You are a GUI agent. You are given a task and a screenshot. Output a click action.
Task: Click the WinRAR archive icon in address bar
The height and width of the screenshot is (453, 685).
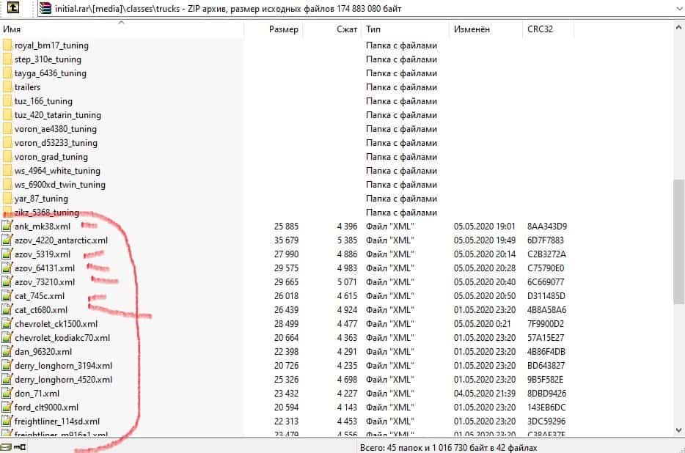pos(45,9)
